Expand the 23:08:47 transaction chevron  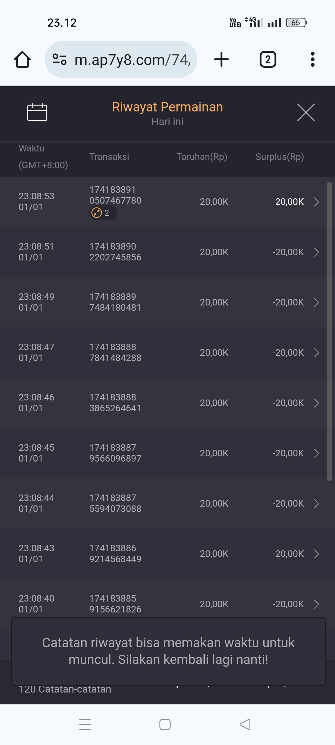[x=317, y=353]
